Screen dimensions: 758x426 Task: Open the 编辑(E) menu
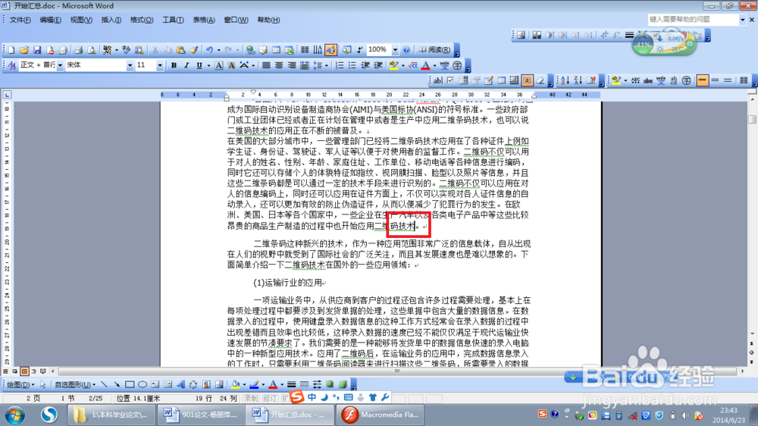tap(50, 20)
